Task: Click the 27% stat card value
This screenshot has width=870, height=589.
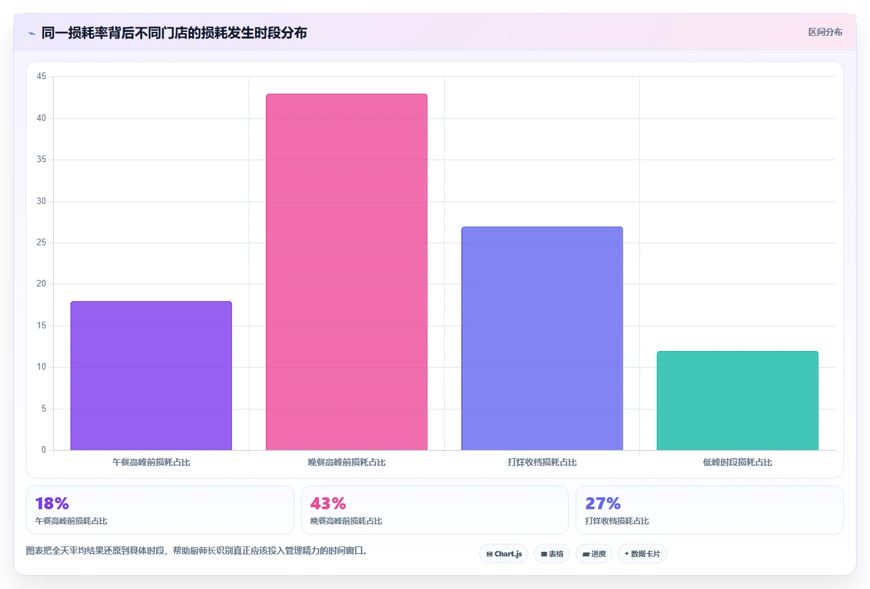Action: pyautogui.click(x=603, y=503)
